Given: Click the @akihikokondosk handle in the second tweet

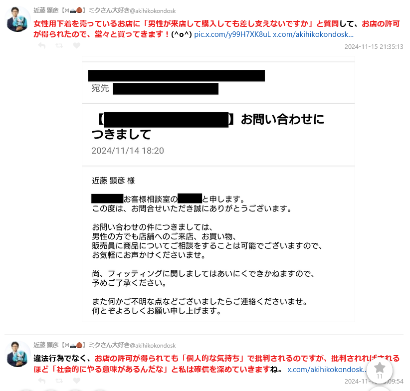Looking at the screenshot, I should tap(153, 346).
